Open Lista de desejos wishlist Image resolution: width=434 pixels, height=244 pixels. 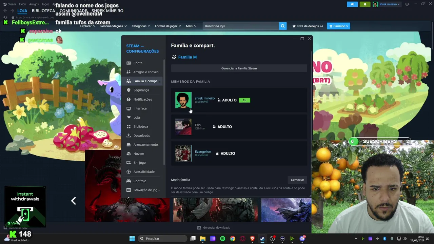click(308, 26)
